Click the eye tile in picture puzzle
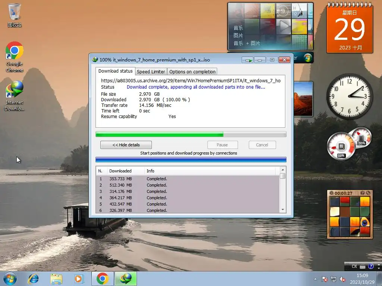382x286 pixels. (365, 222)
